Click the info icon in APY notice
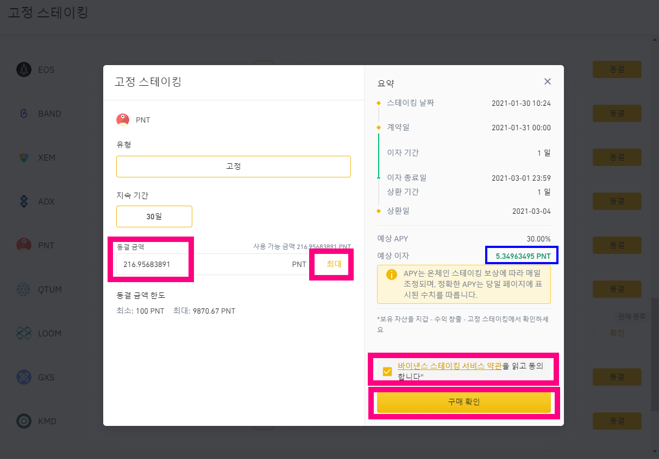 pyautogui.click(x=392, y=274)
